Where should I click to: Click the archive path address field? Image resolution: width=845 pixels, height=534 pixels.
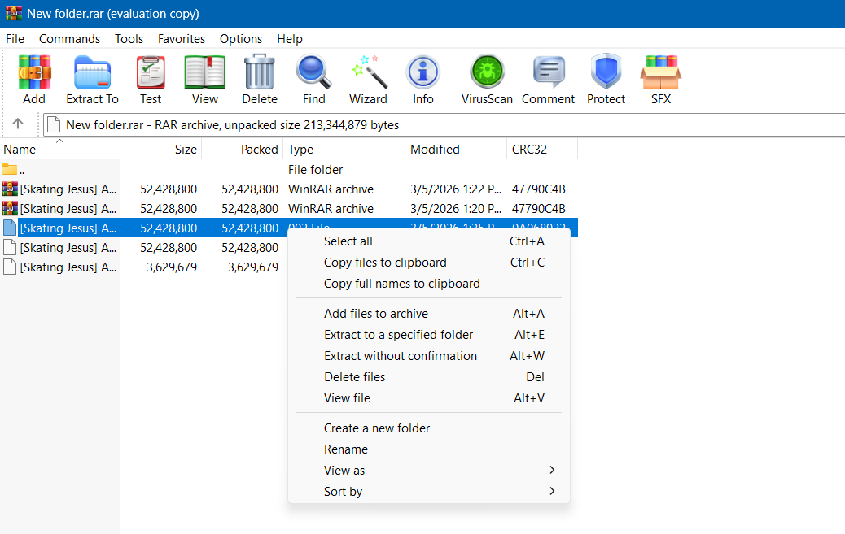click(444, 125)
